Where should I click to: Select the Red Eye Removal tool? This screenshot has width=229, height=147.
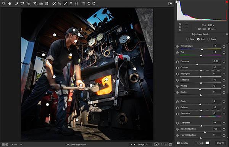(x=60, y=3)
